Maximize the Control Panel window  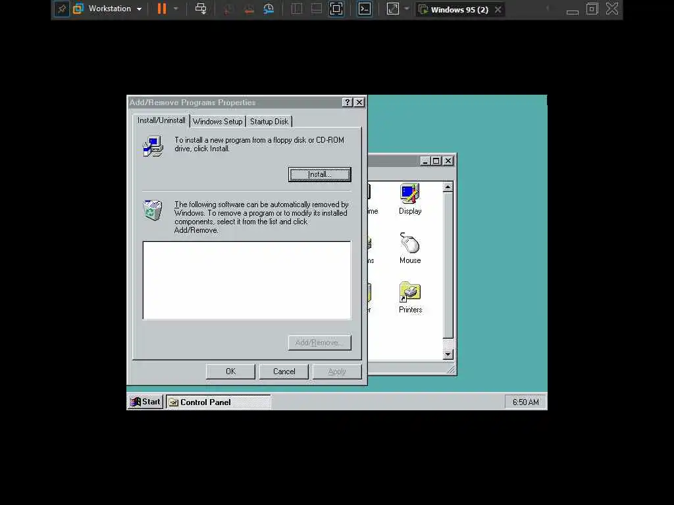pos(436,160)
